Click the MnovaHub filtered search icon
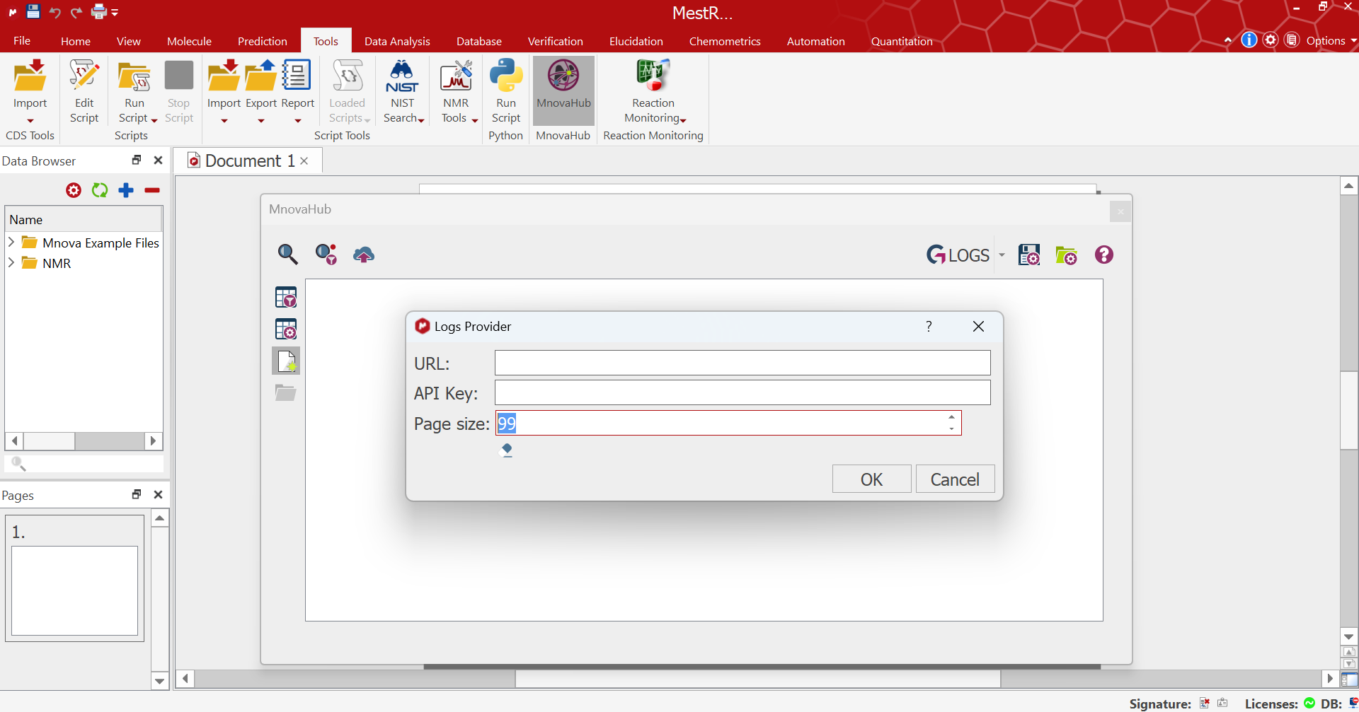1359x712 pixels. [x=326, y=255]
